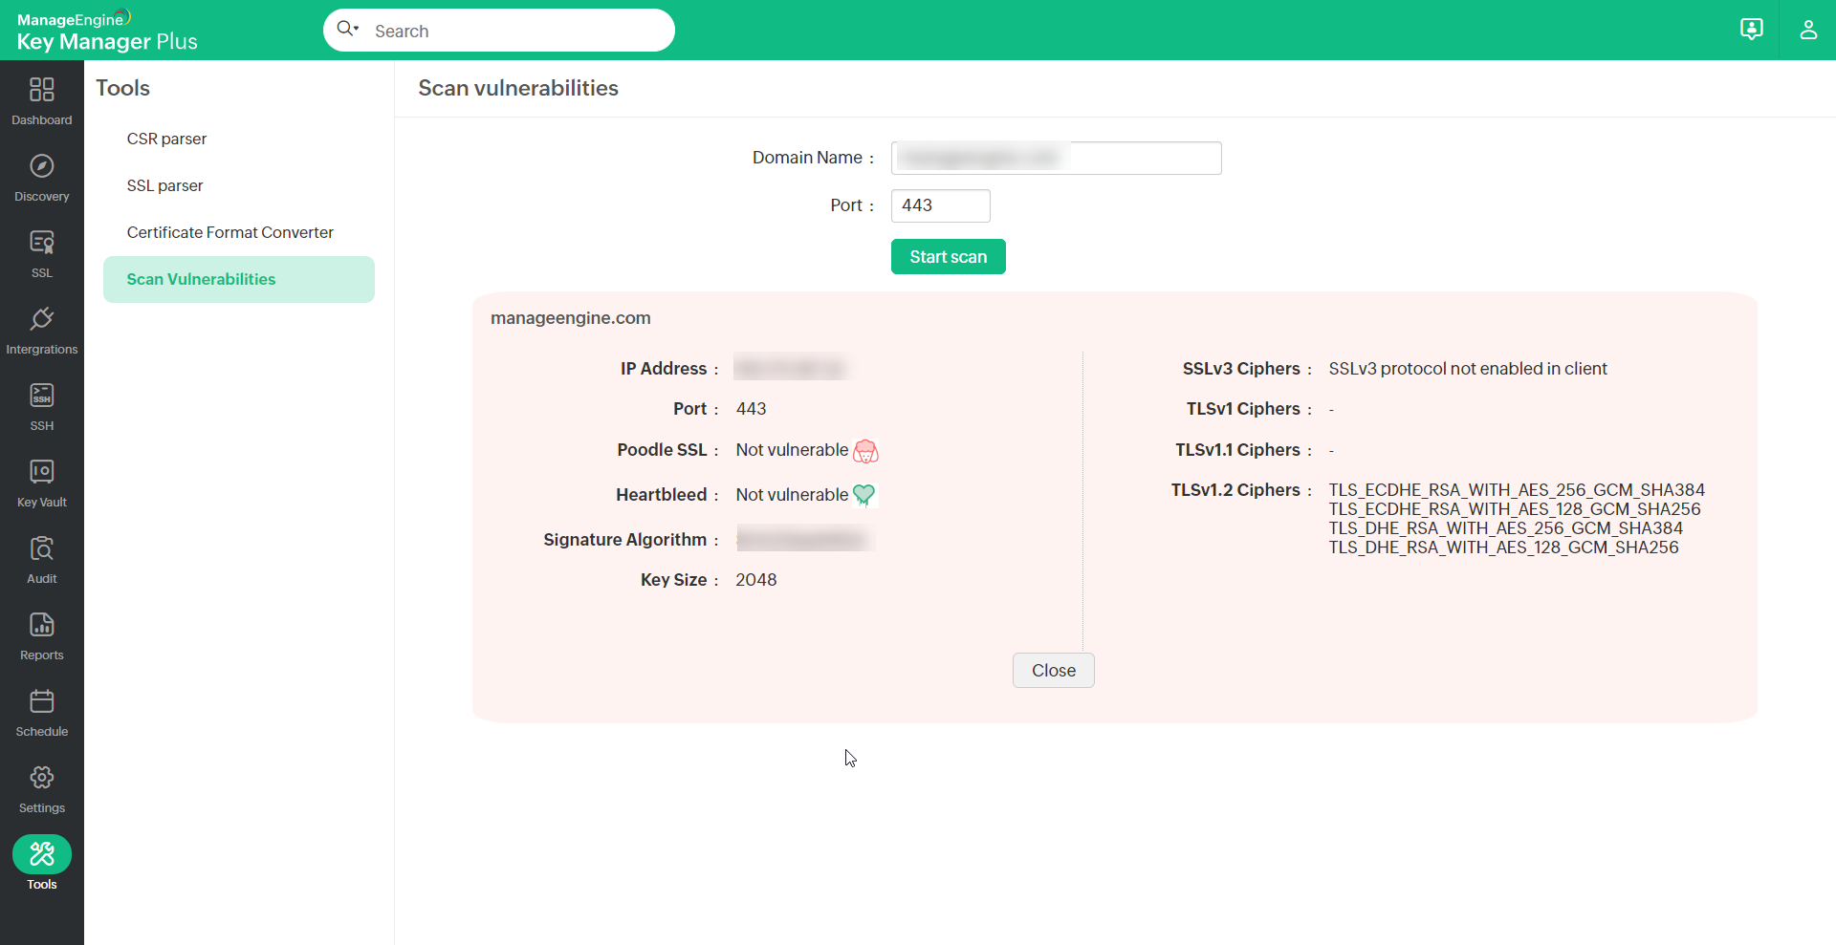Click TLS_DHE_RSA_WITH_AES_256_GCM_SHA384 cipher

point(1506,528)
